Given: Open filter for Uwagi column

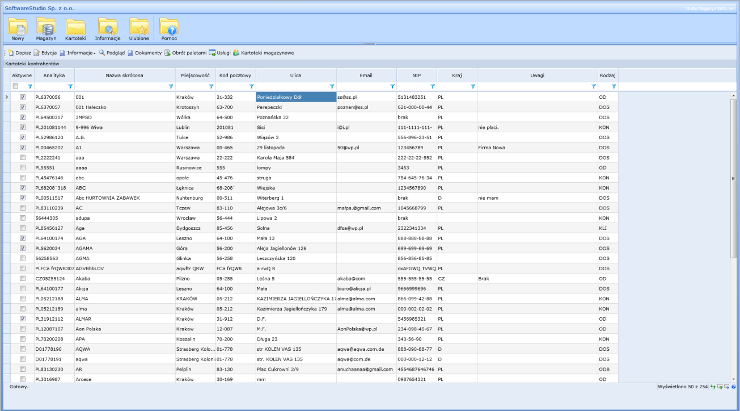Looking at the screenshot, I should (593, 86).
